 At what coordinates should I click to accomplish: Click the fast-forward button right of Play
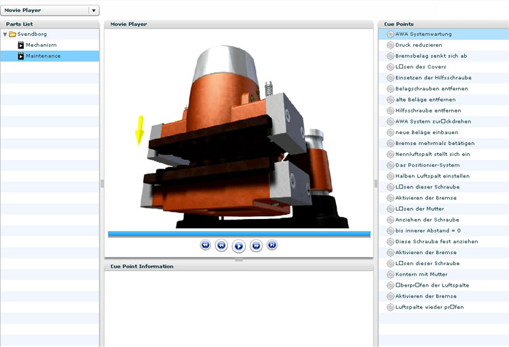point(256,245)
